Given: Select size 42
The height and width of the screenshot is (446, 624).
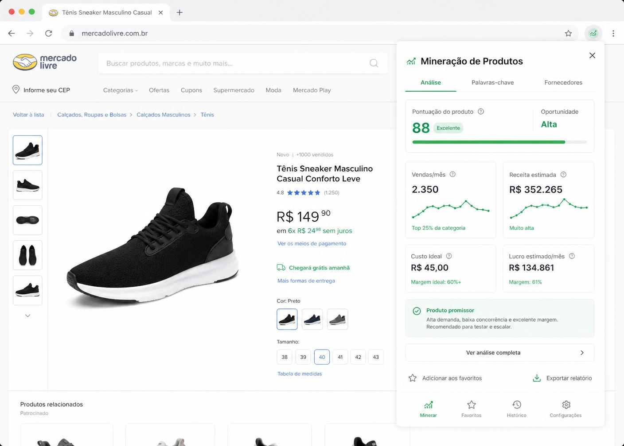Looking at the screenshot, I should pos(358,357).
